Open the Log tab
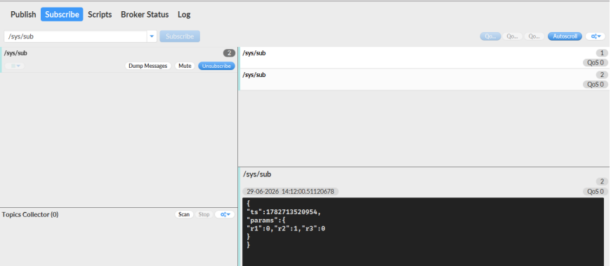This screenshot has height=266, width=611. click(x=184, y=15)
